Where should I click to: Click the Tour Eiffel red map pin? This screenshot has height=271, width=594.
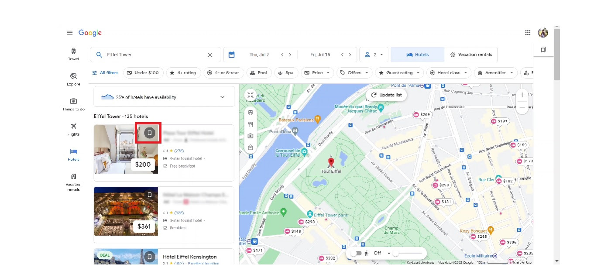(331, 162)
